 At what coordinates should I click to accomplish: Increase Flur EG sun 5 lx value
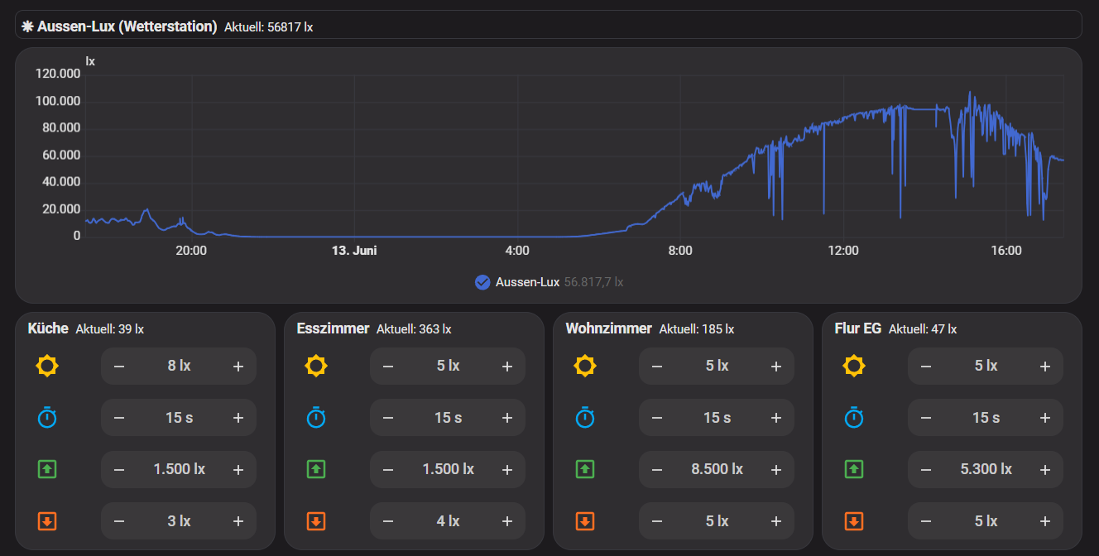tap(1045, 366)
